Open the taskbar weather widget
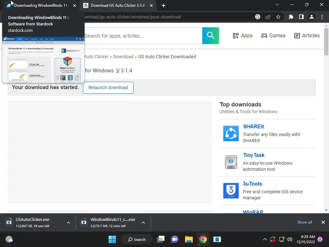This screenshot has width=329, height=247. [9, 239]
